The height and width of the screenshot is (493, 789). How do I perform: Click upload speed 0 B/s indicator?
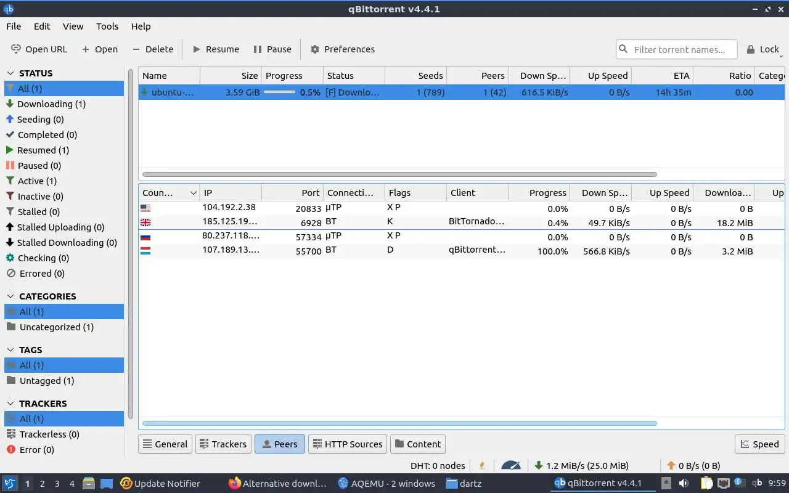point(693,466)
